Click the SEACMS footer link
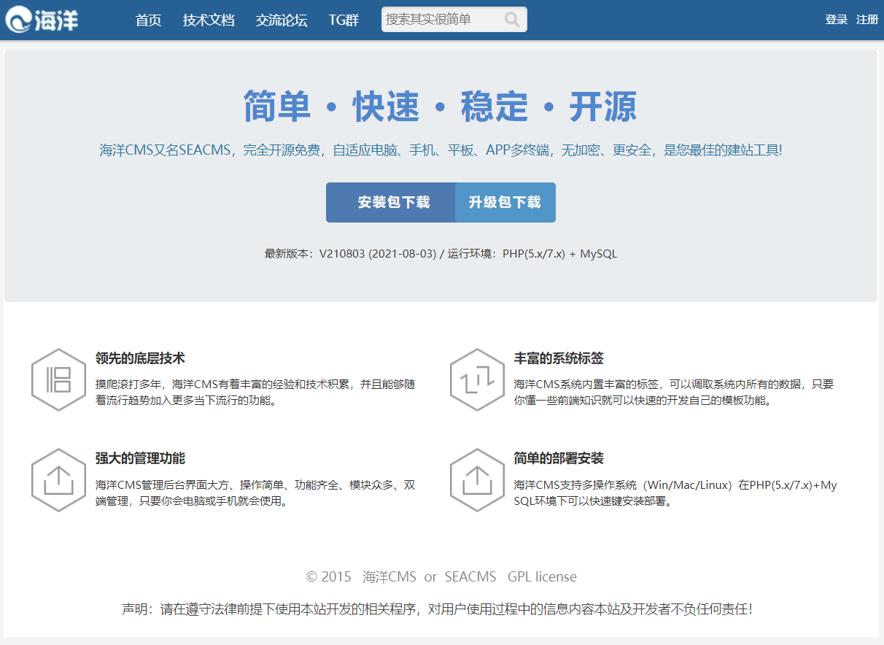Viewport: 884px width, 645px height. pyautogui.click(x=470, y=576)
